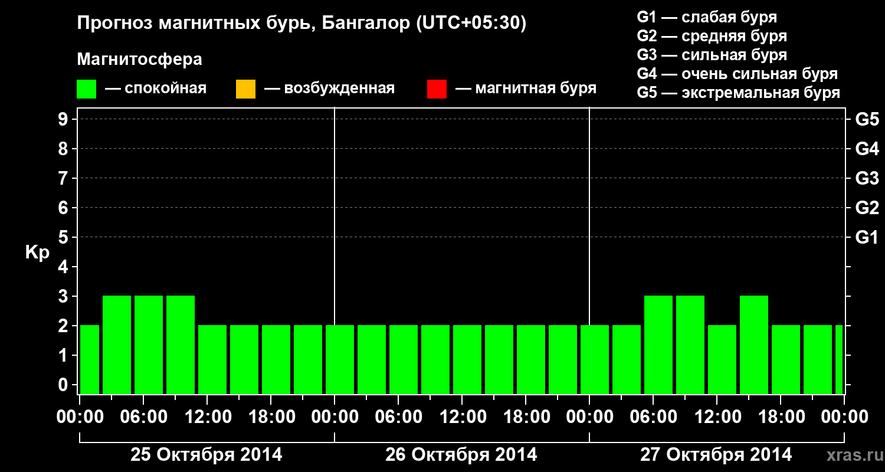Click the 12:00 bar on 26 October
This screenshot has height=472, width=885.
[x=467, y=359]
